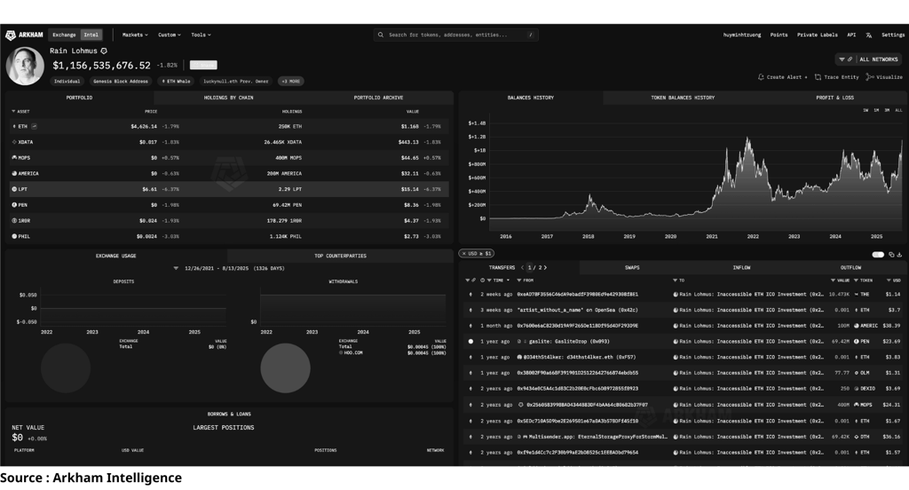Click the Genesis Block Address tag
The width and height of the screenshot is (909, 490).
tap(121, 81)
